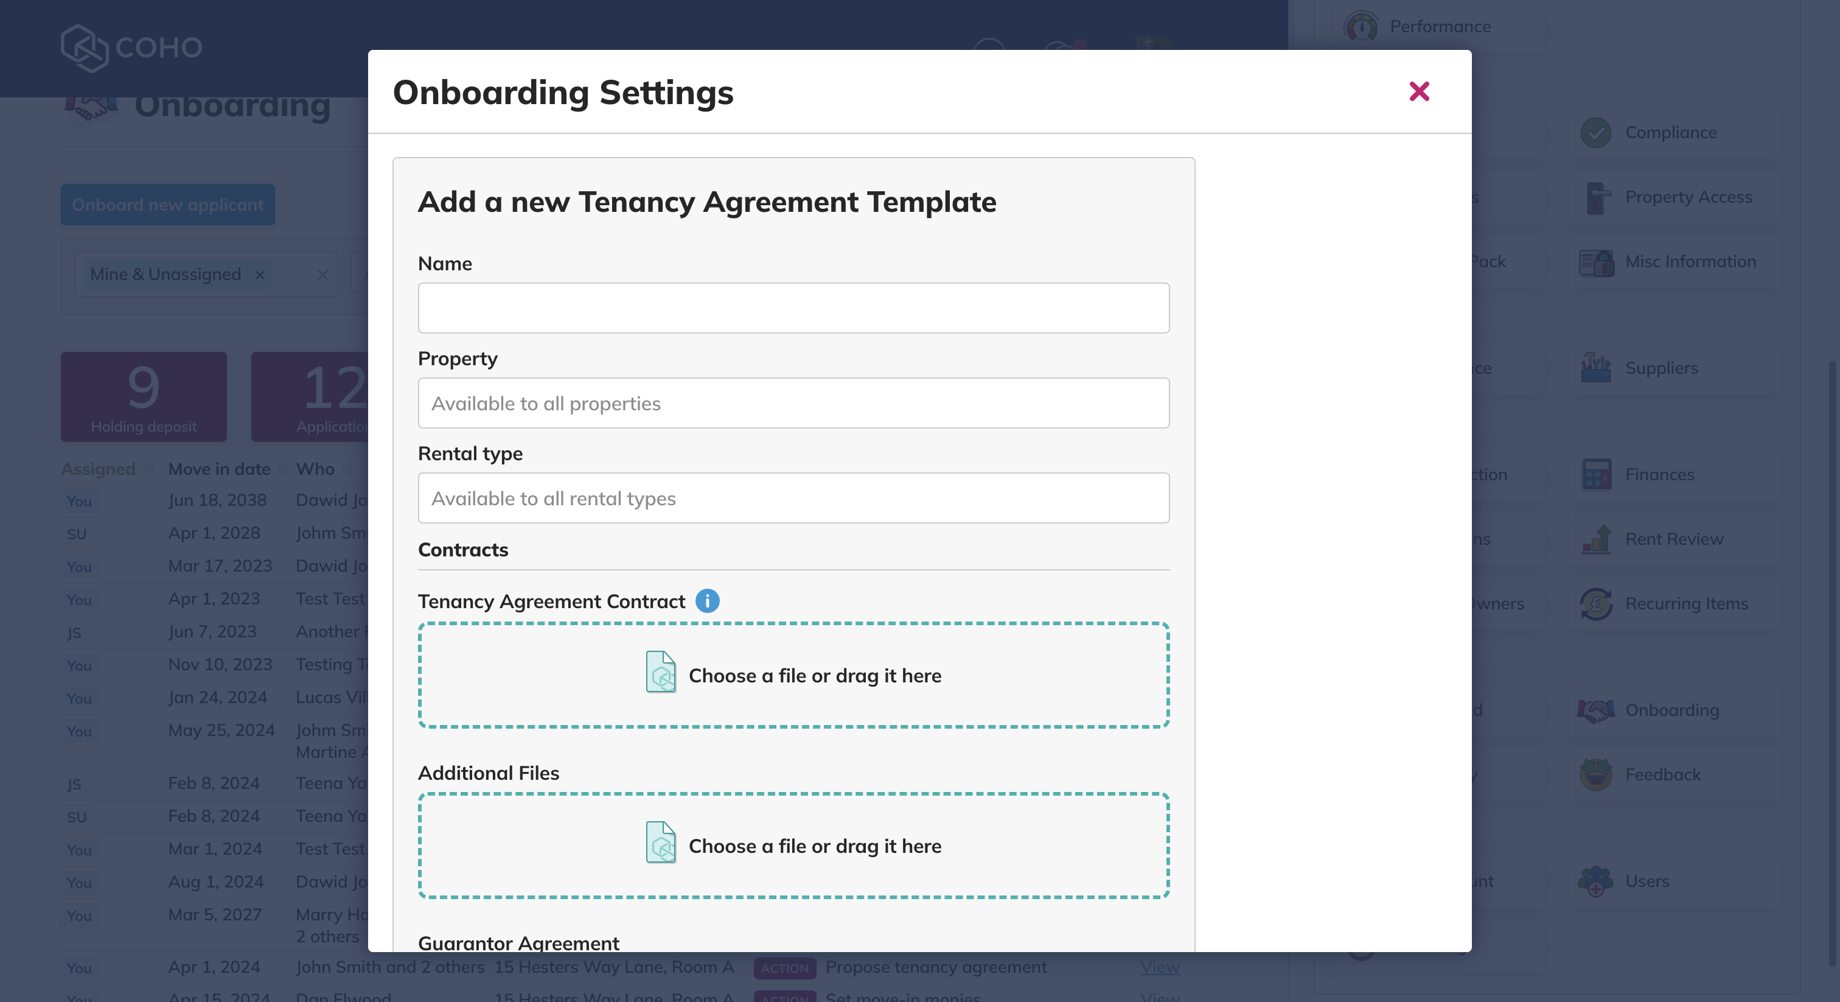Click Tenancy Agreement Contract info icon

[x=707, y=601]
